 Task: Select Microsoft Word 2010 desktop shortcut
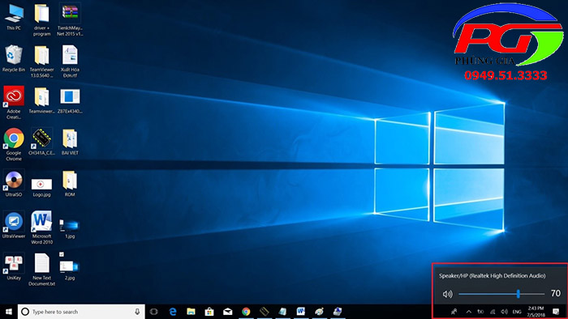[x=41, y=228]
